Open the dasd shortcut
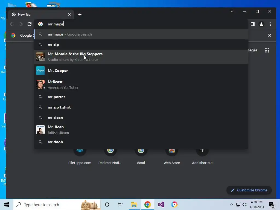280x210 pixels. pos(141,156)
